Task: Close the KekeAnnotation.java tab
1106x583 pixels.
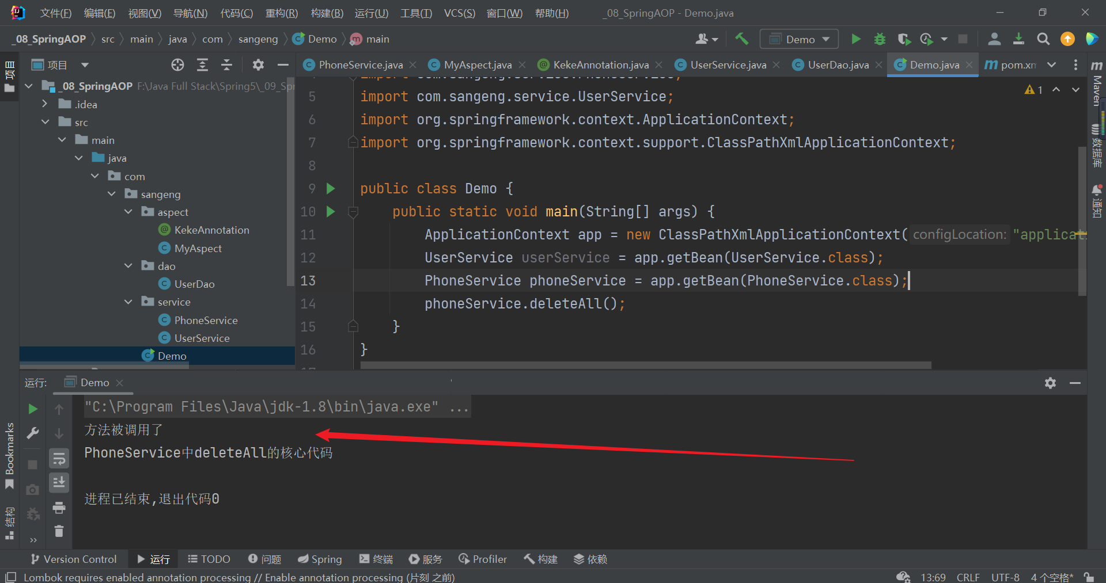Action: pos(658,65)
